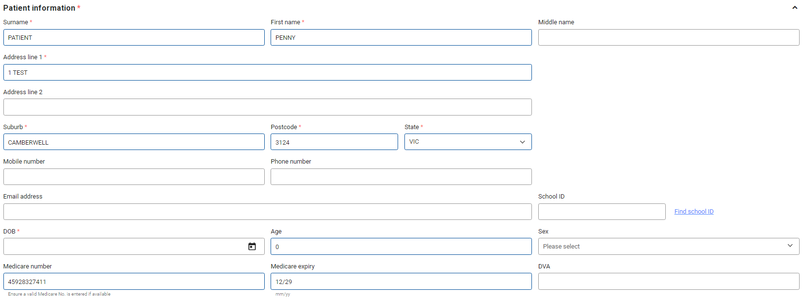This screenshot has width=803, height=300.
Task: Expand the Sex dropdown
Action: click(x=668, y=246)
